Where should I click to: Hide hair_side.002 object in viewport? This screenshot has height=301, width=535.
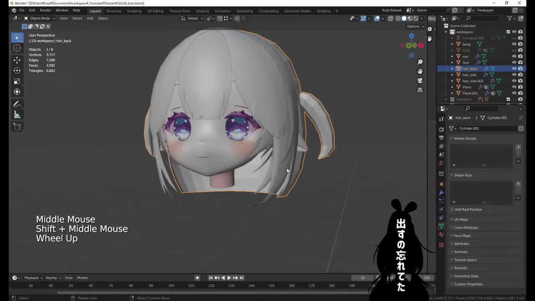(514, 81)
